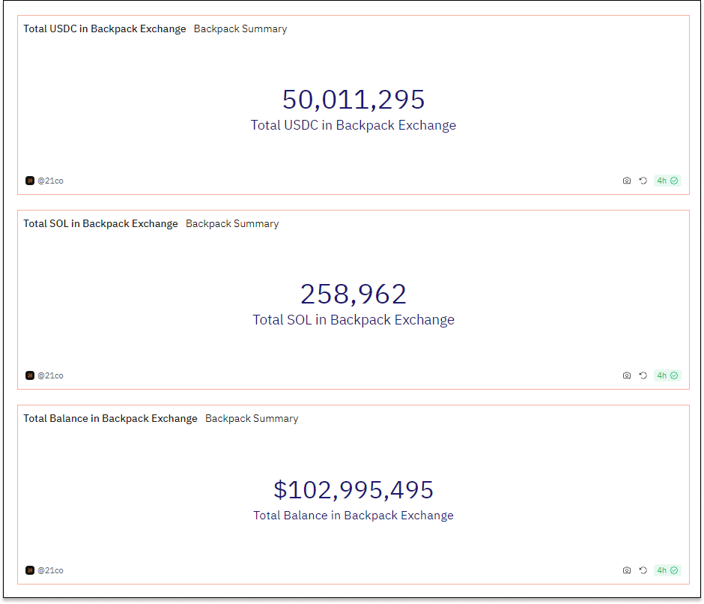This screenshot has width=704, height=604.
Task: Click 21co avatar icon on Total USDC card
Action: click(x=30, y=181)
